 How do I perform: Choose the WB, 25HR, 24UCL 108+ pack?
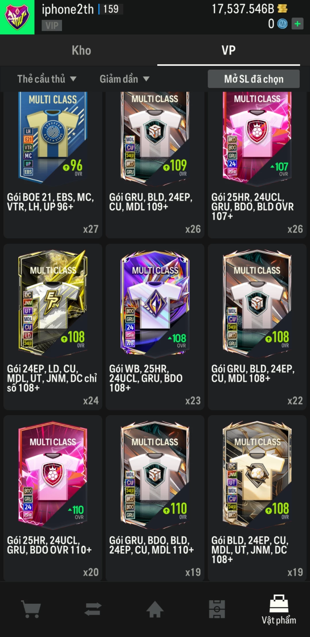pyautogui.click(x=155, y=327)
